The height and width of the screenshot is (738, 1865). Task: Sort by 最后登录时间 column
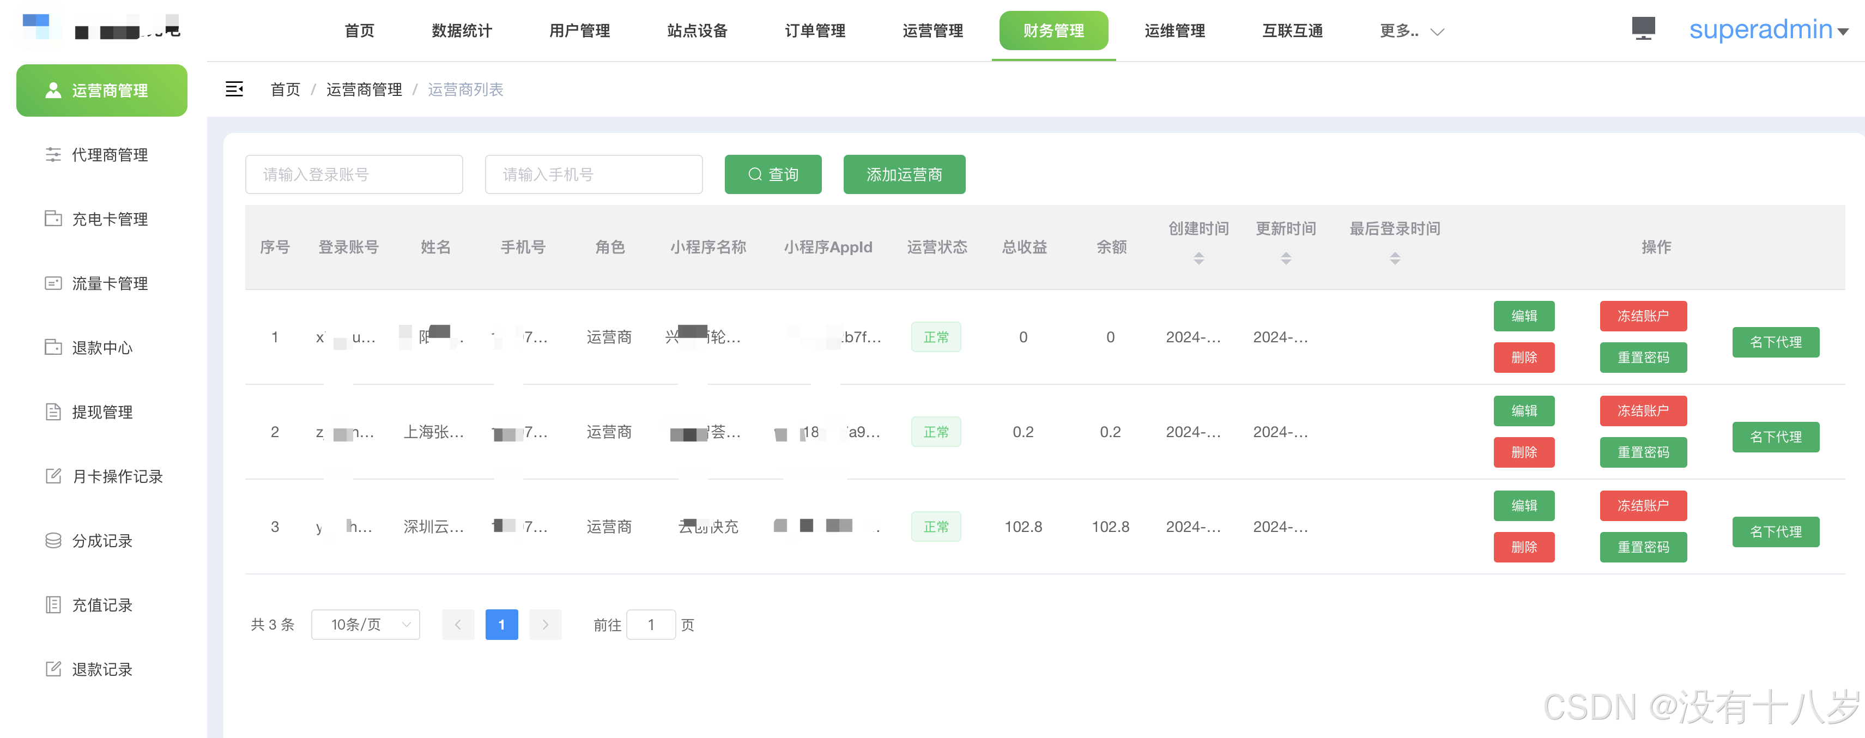click(x=1395, y=258)
